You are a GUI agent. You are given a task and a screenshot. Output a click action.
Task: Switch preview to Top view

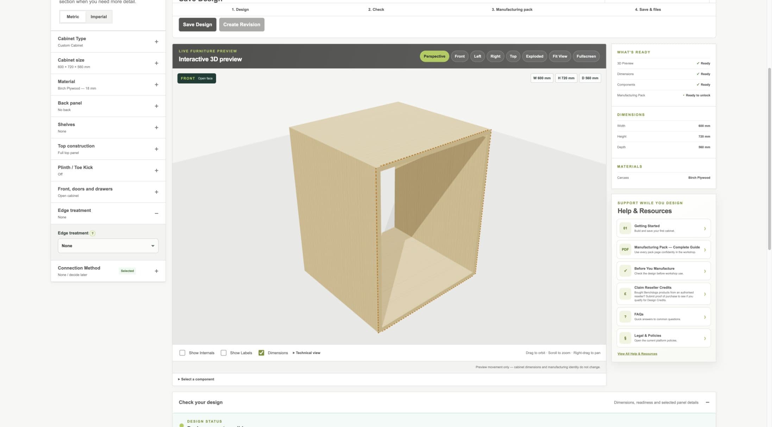coord(513,56)
